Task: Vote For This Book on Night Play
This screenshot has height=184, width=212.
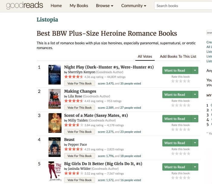Action: pyautogui.click(x=79, y=83)
